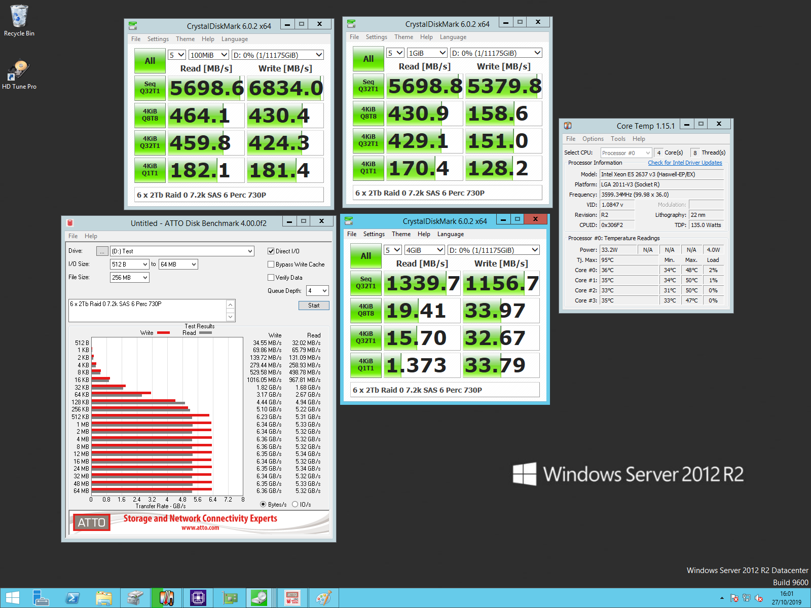811x608 pixels.
Task: Run Seq Q32T1 test in 1GiB window
Action: point(368,86)
